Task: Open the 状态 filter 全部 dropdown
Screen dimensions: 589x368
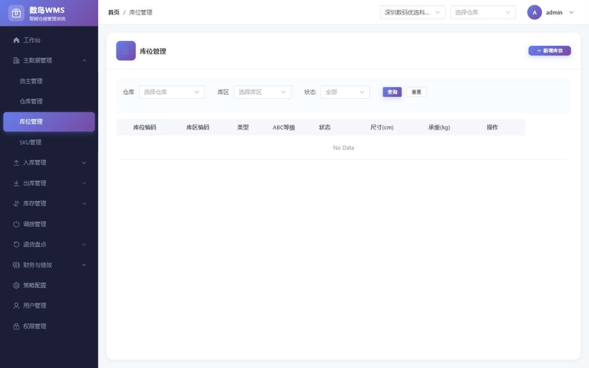Action: pyautogui.click(x=345, y=92)
